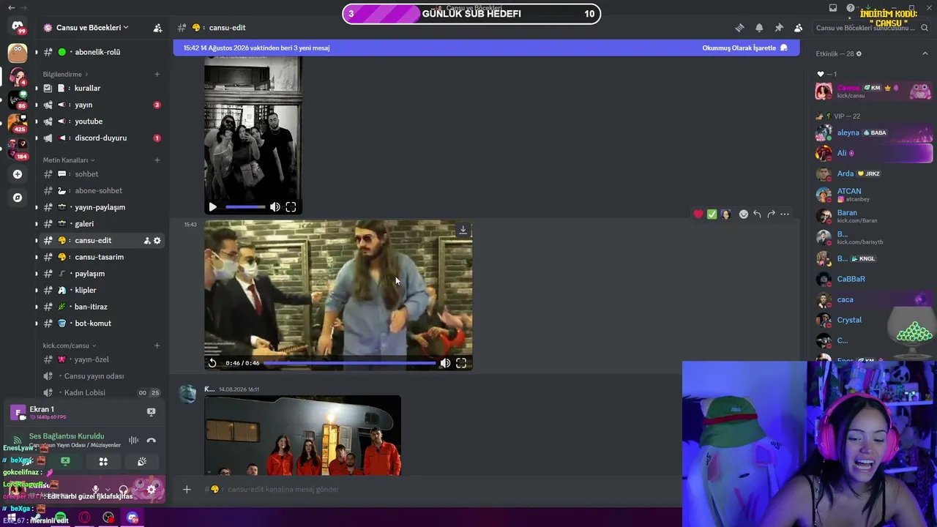
Task: Click the message attachment plus button
Action: coord(187,489)
